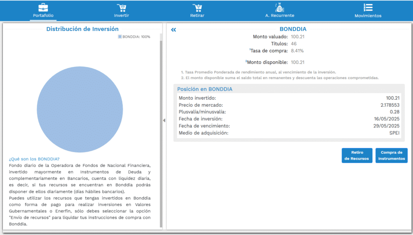Click the Títulos value 46
Viewport: 413px width, 235px height.
[294, 44]
